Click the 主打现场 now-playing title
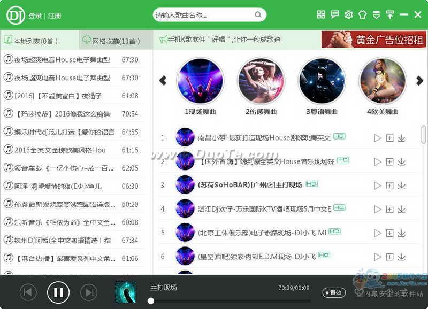The image size is (428, 309). pos(164,288)
